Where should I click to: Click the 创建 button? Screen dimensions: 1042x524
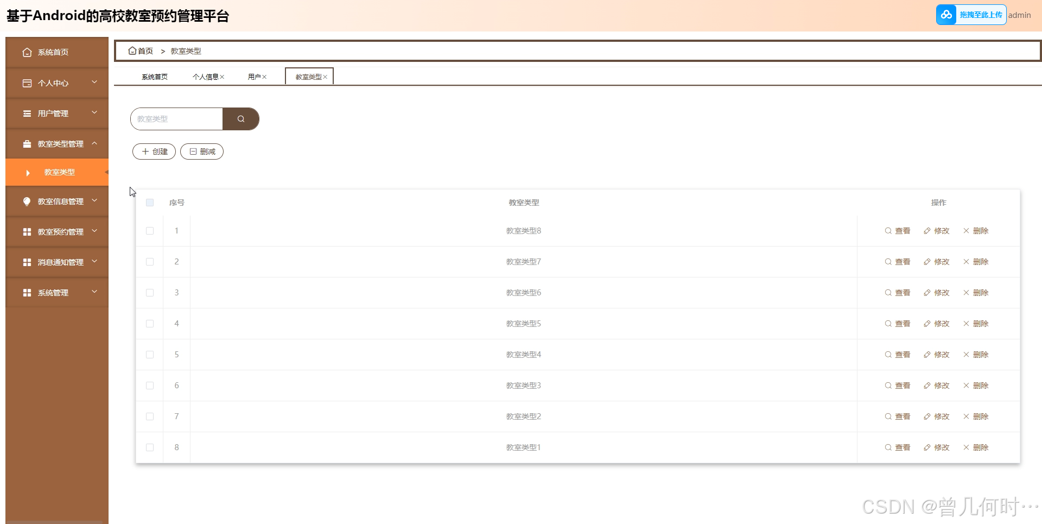click(154, 151)
